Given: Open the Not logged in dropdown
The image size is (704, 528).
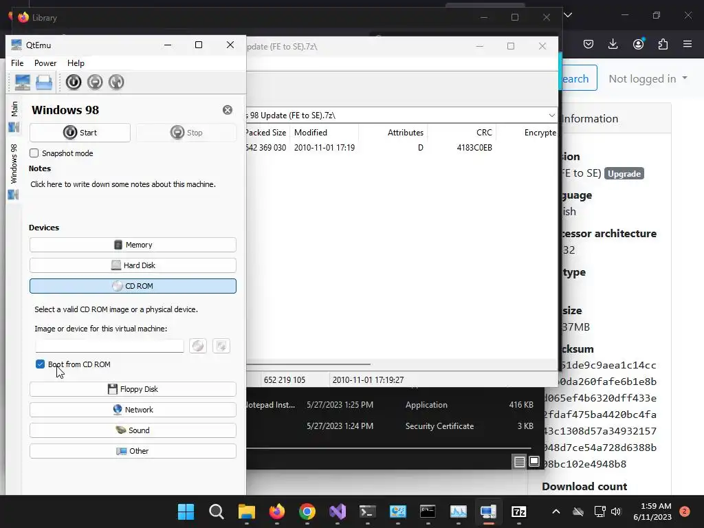Looking at the screenshot, I should pos(648,78).
